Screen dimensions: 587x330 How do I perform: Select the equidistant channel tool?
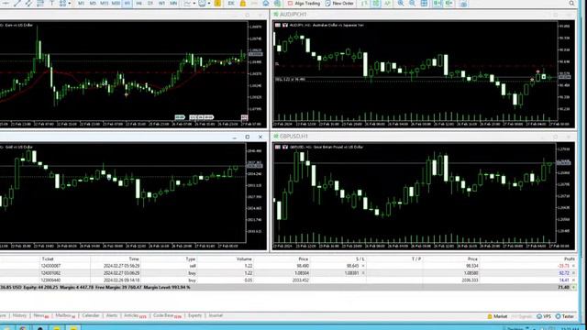click(28, 3)
